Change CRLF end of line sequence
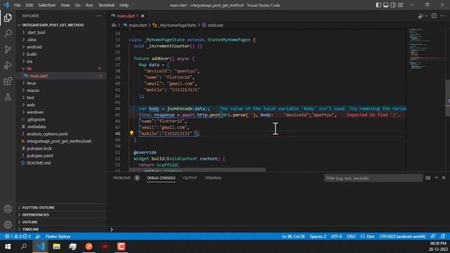The width and height of the screenshot is (450, 253). pyautogui.click(x=351, y=236)
